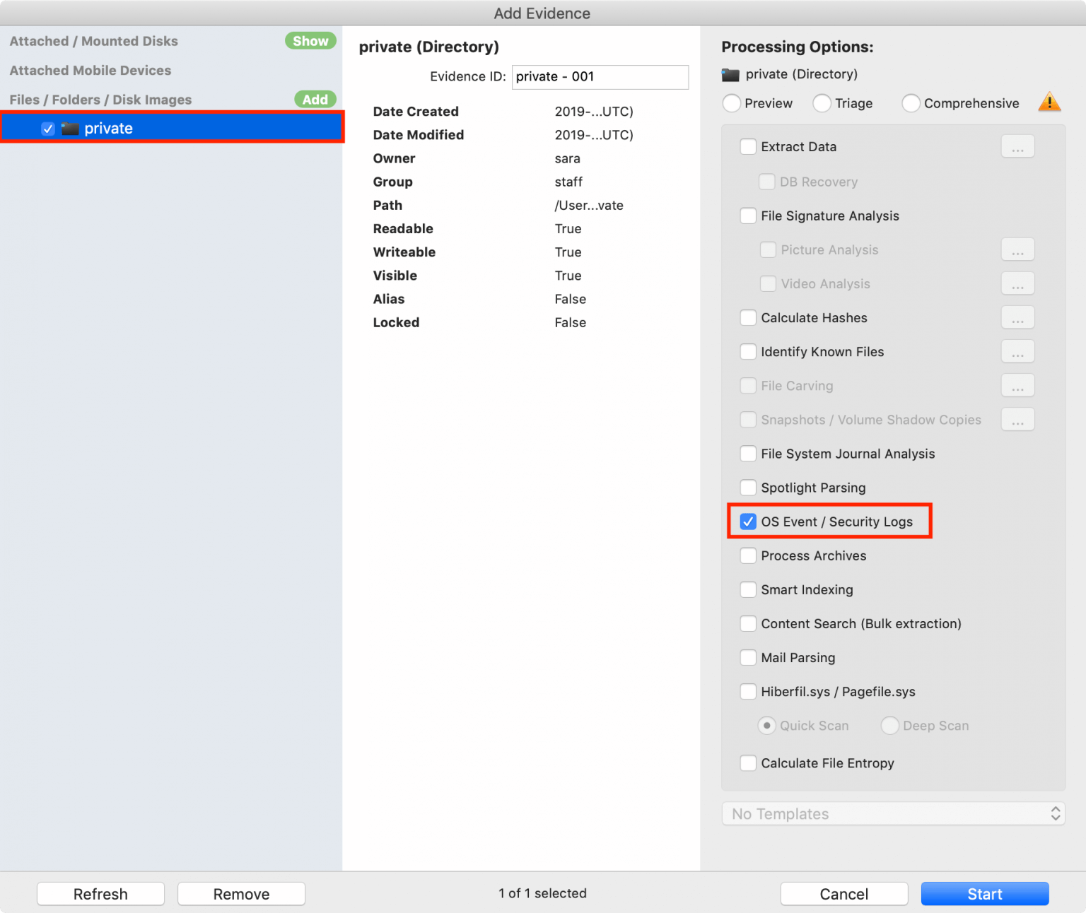1086x913 pixels.
Task: Open the Extract Data options via its ellipsis icon
Action: 1017,146
